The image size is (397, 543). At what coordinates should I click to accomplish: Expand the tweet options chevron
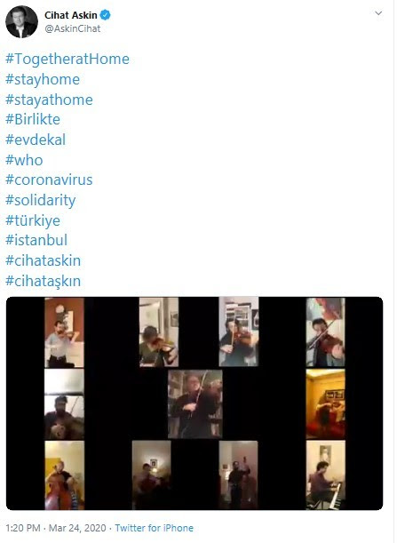pos(378,13)
